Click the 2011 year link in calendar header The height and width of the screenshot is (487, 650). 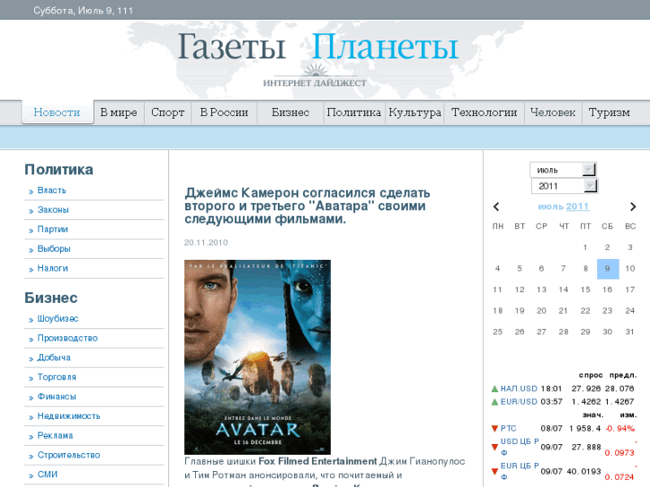(x=577, y=206)
